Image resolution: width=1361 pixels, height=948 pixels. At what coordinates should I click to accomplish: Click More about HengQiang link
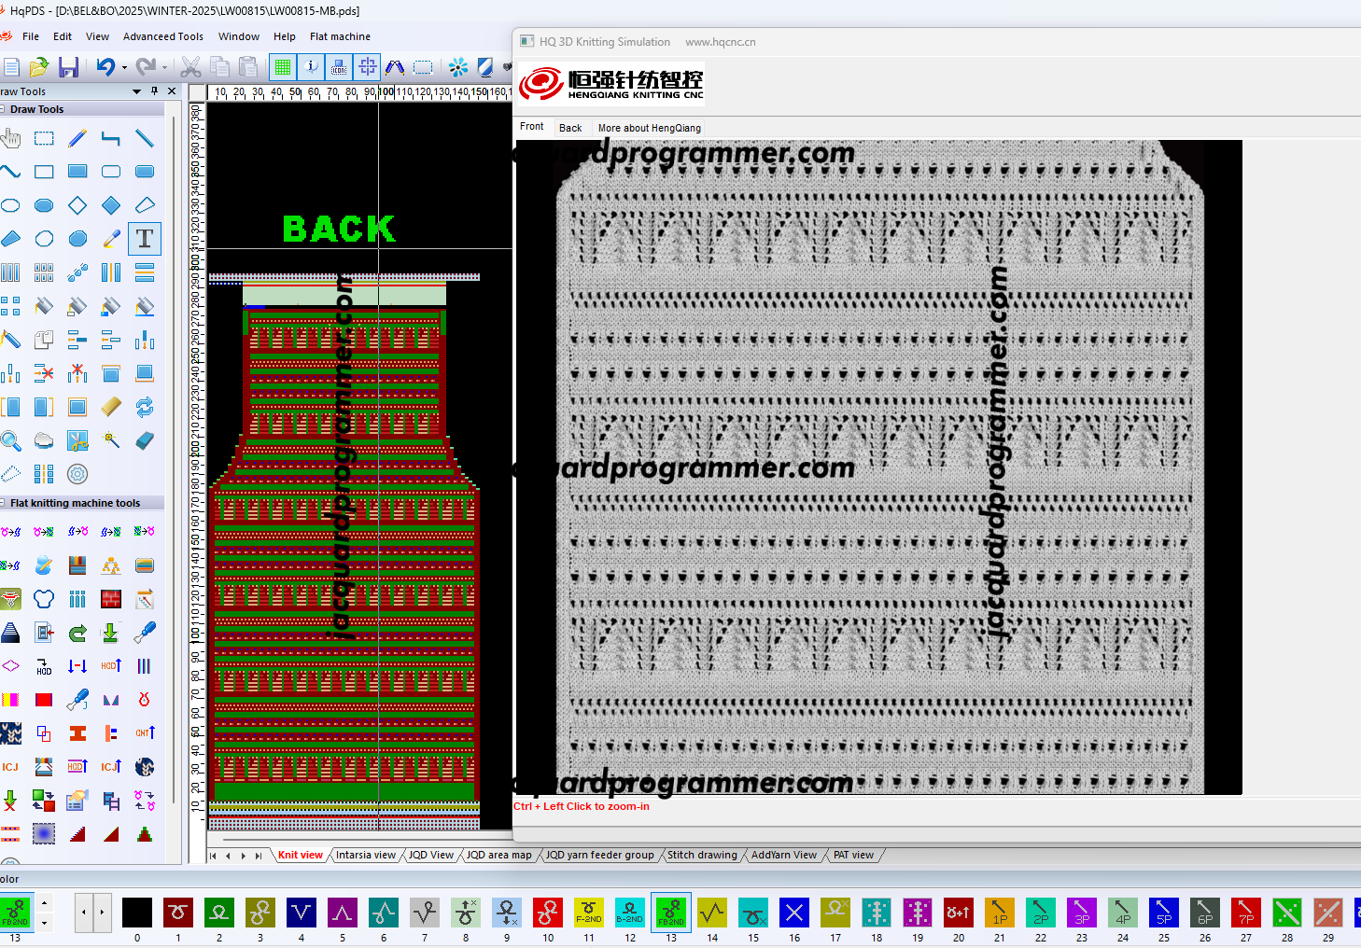[x=649, y=128]
